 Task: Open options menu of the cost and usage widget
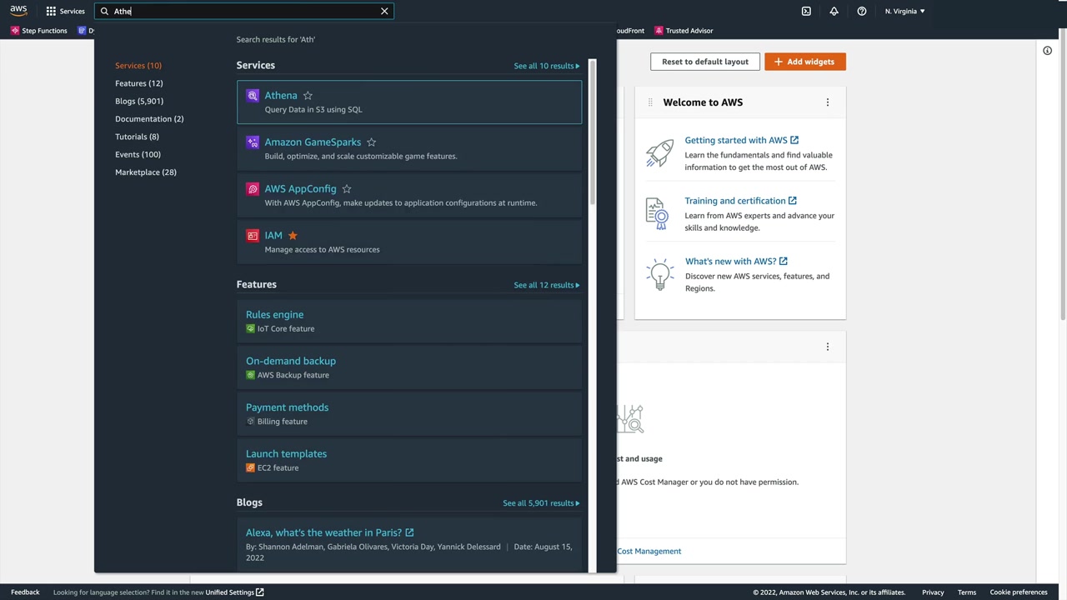pyautogui.click(x=828, y=347)
